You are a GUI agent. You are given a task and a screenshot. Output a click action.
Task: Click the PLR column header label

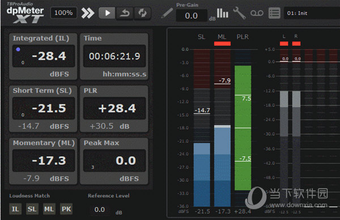(x=243, y=37)
